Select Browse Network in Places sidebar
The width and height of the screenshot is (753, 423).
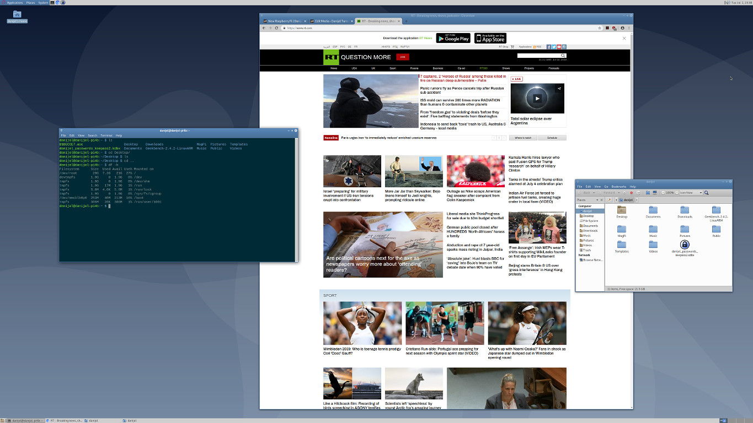591,259
